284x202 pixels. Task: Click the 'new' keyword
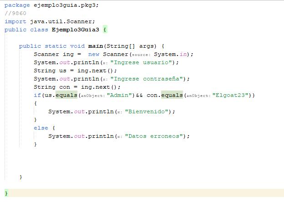click(94, 54)
